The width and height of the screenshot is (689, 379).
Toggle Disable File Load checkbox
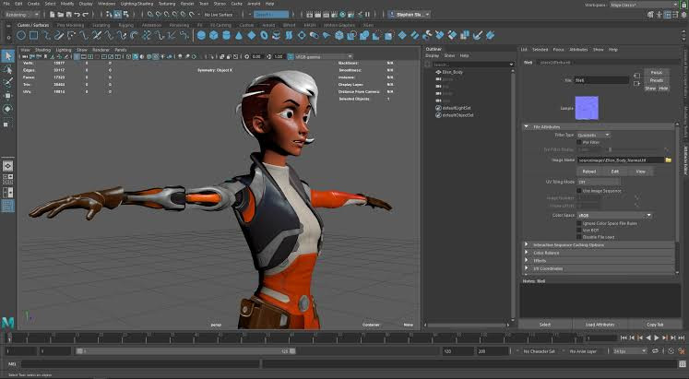pyautogui.click(x=579, y=237)
